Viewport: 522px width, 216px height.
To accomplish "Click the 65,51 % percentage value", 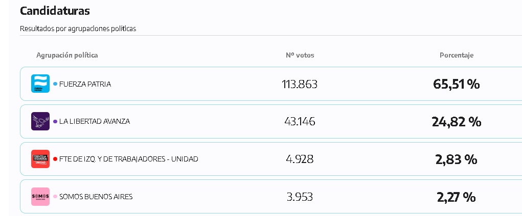I will point(457,84).
